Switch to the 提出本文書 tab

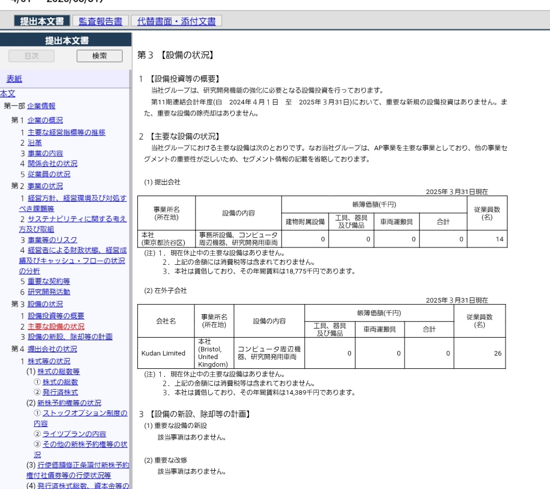tap(42, 21)
